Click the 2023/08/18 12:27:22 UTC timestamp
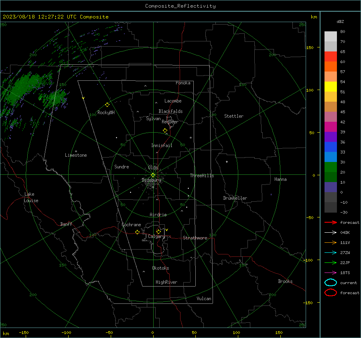 (40, 17)
